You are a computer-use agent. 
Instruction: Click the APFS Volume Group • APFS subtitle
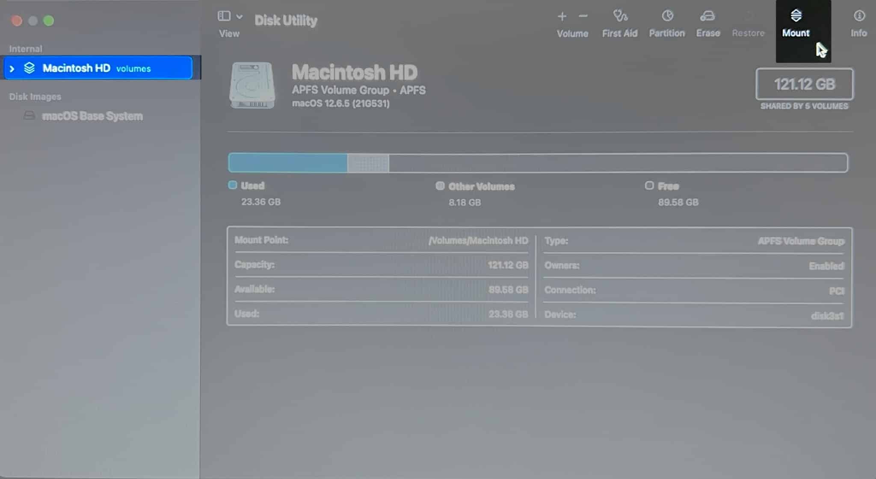[358, 90]
